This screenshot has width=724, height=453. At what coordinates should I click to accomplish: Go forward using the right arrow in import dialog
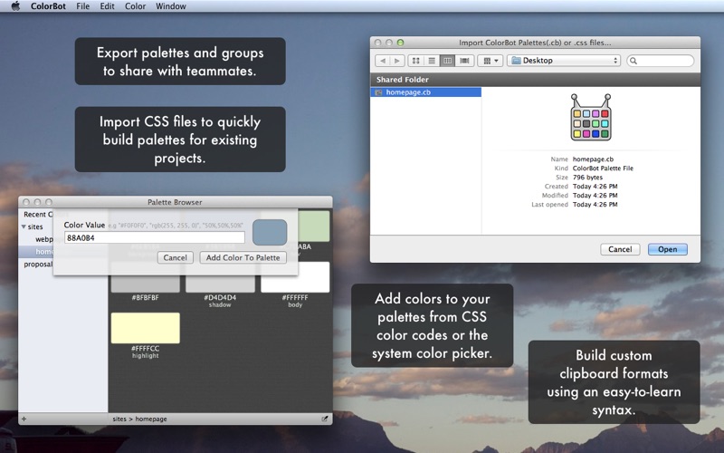397,61
